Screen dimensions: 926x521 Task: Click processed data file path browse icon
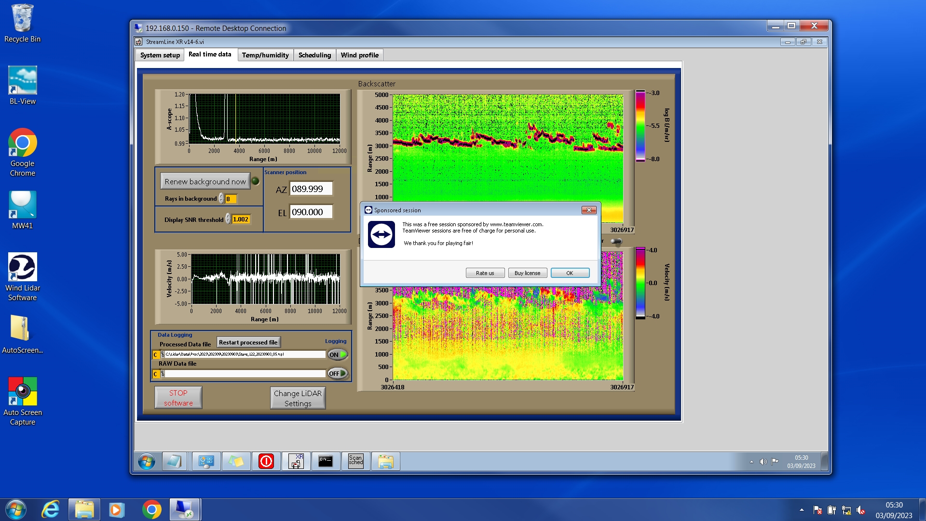(x=163, y=355)
